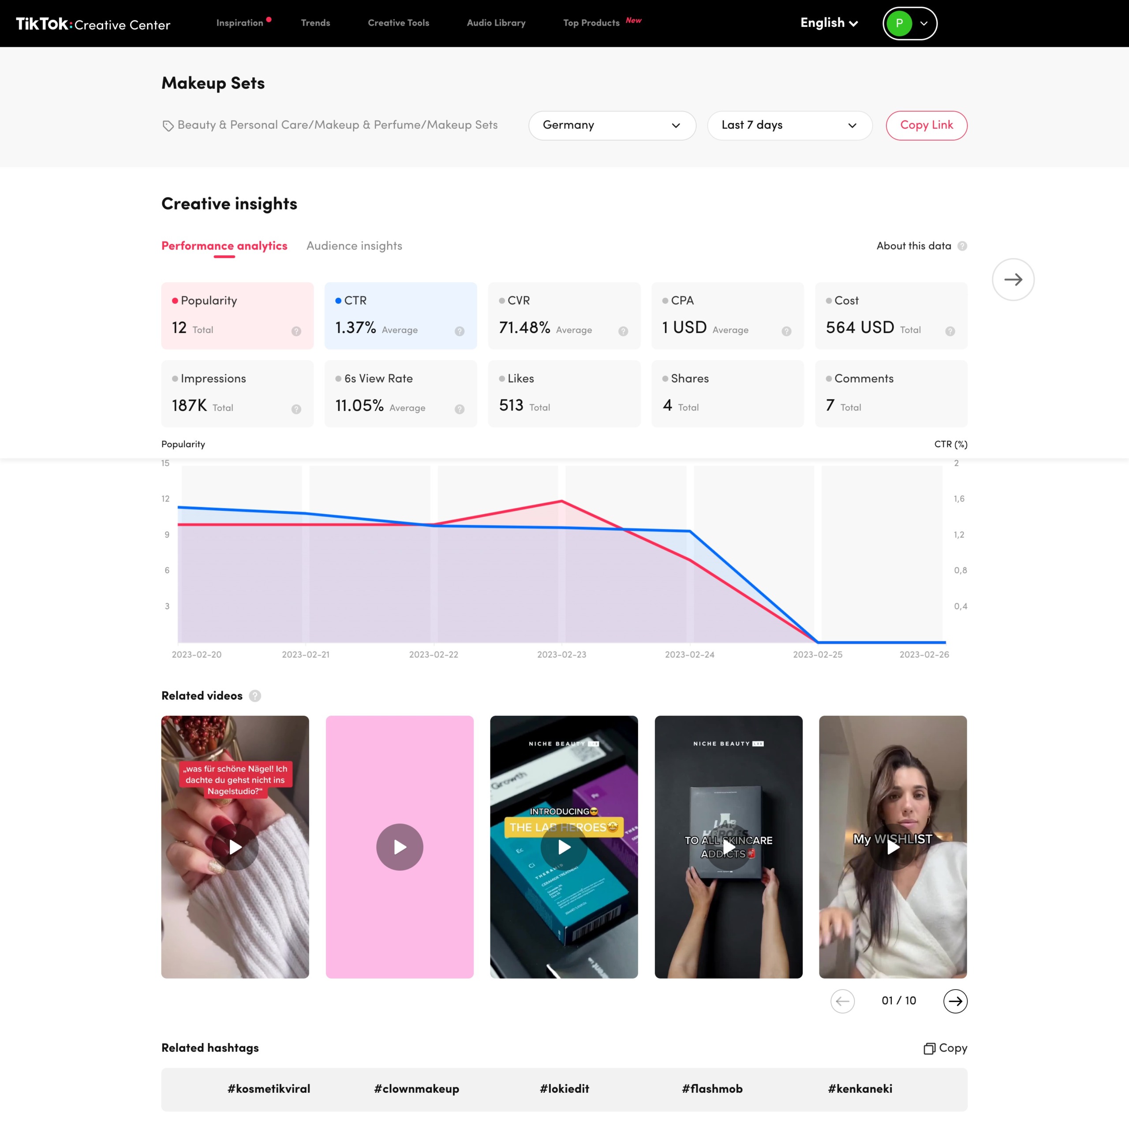1129x1125 pixels.
Task: Click the #kosmetikviral hashtag
Action: point(269,1089)
